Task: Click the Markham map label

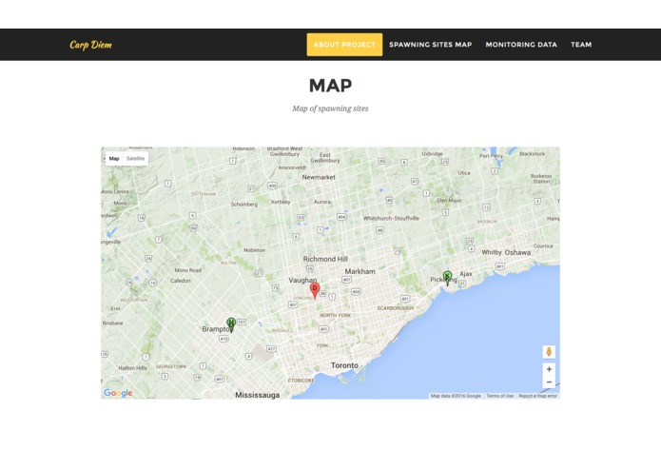Action: [x=360, y=271]
